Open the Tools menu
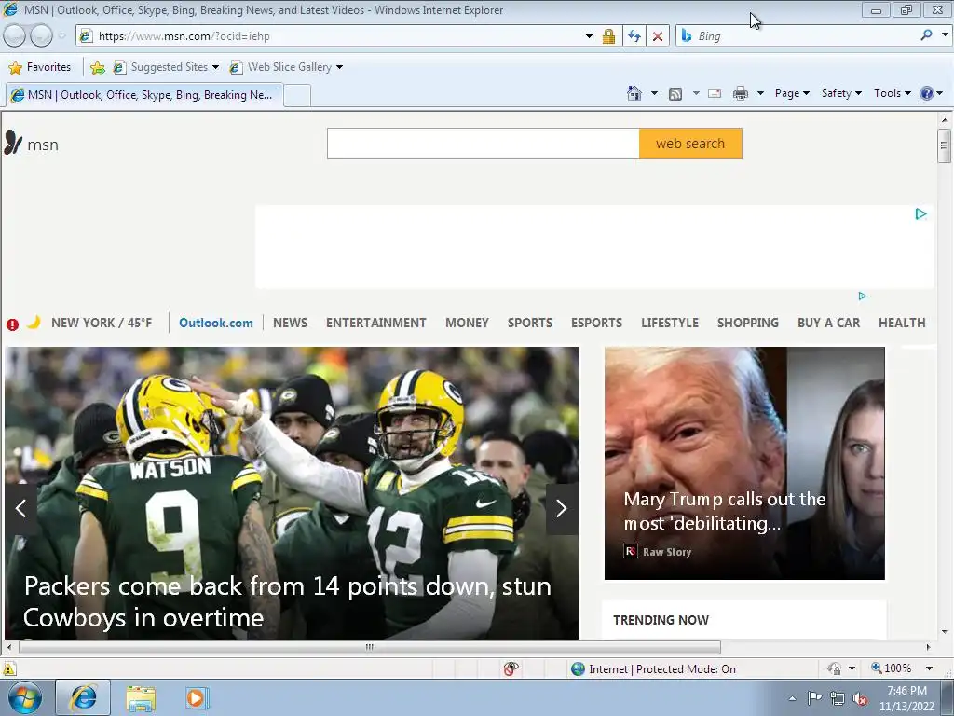The height and width of the screenshot is (716, 954). 892,93
